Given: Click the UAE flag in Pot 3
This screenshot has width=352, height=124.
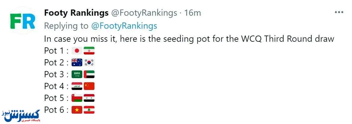Looking at the screenshot, I should point(89,74).
